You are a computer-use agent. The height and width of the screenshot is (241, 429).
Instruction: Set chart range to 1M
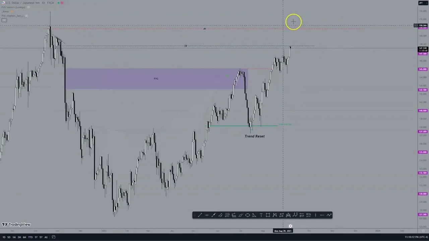[x=14, y=237]
